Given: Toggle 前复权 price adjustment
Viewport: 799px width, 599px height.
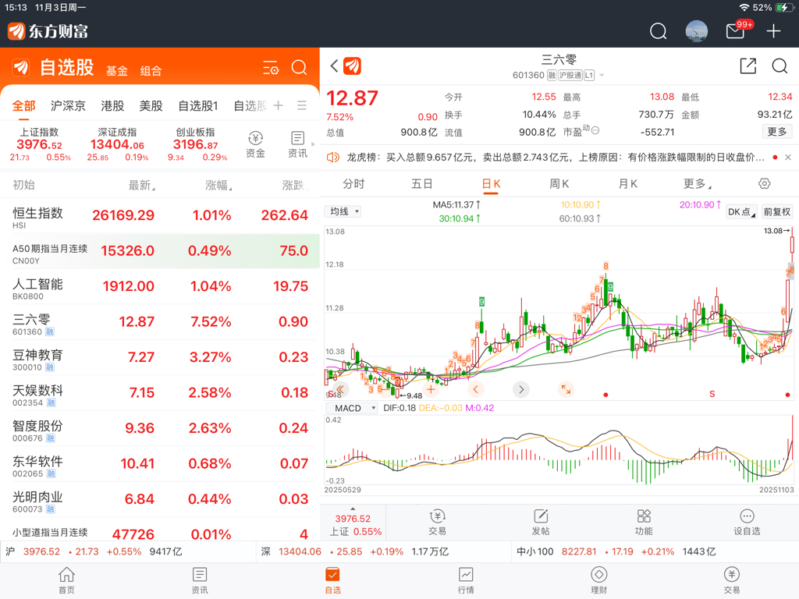Looking at the screenshot, I should pos(776,212).
